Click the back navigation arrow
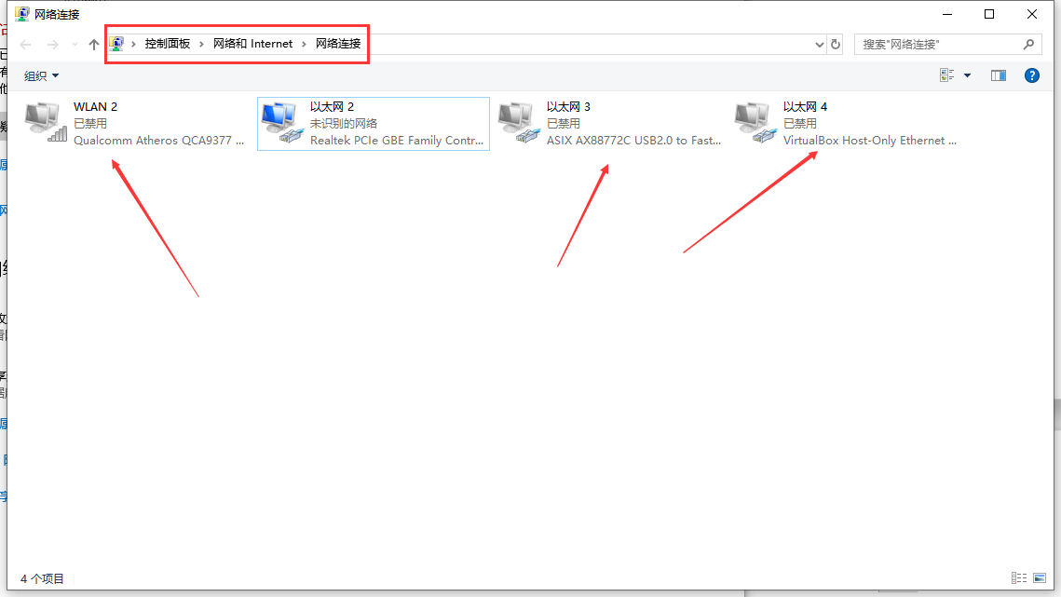The width and height of the screenshot is (1061, 597). point(26,44)
